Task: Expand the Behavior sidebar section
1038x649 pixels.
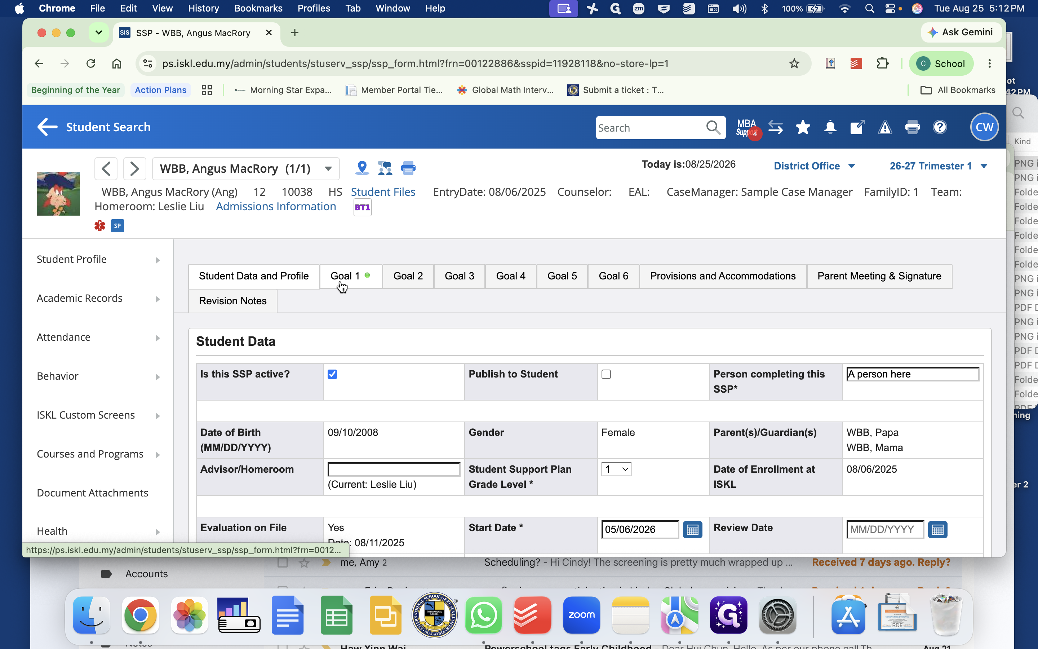Action: pyautogui.click(x=98, y=376)
